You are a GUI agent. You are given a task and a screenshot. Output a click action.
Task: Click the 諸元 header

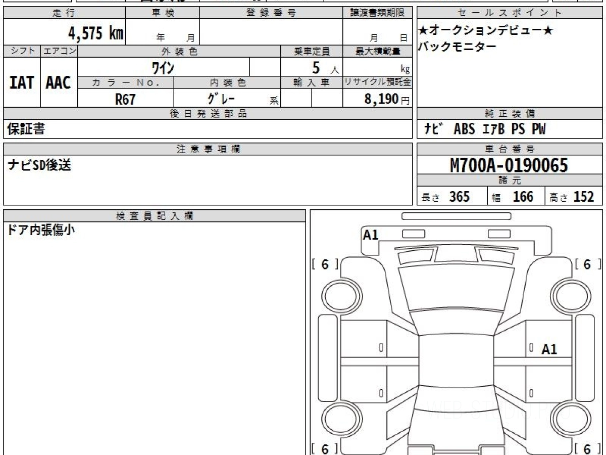click(x=510, y=180)
